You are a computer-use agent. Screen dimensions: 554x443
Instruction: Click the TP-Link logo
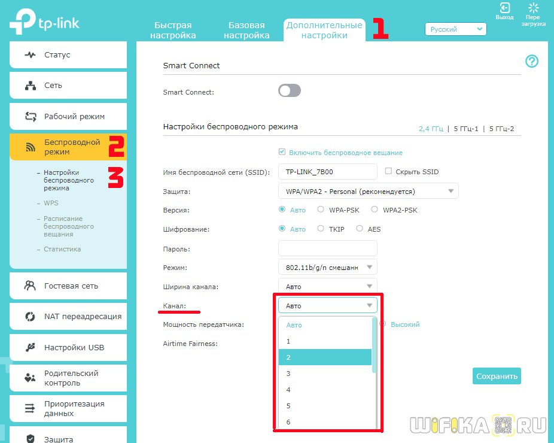[x=44, y=21]
